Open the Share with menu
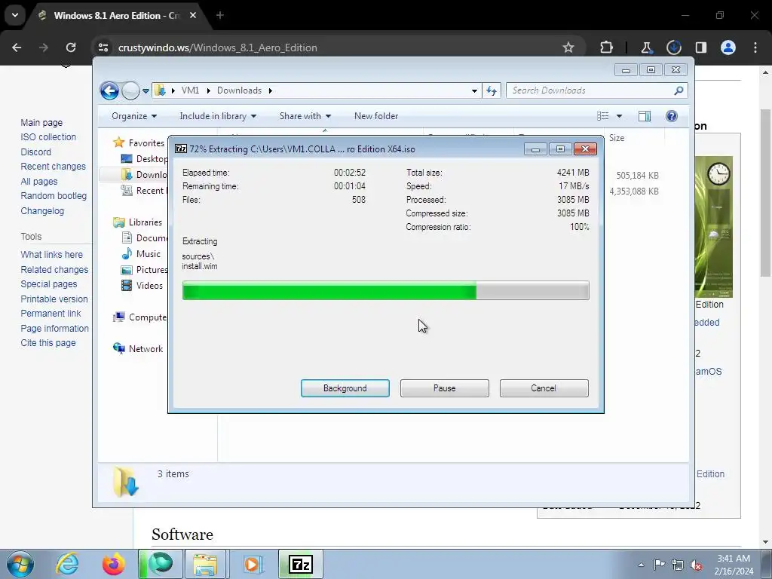Screen dimensions: 772x579 click(305, 116)
